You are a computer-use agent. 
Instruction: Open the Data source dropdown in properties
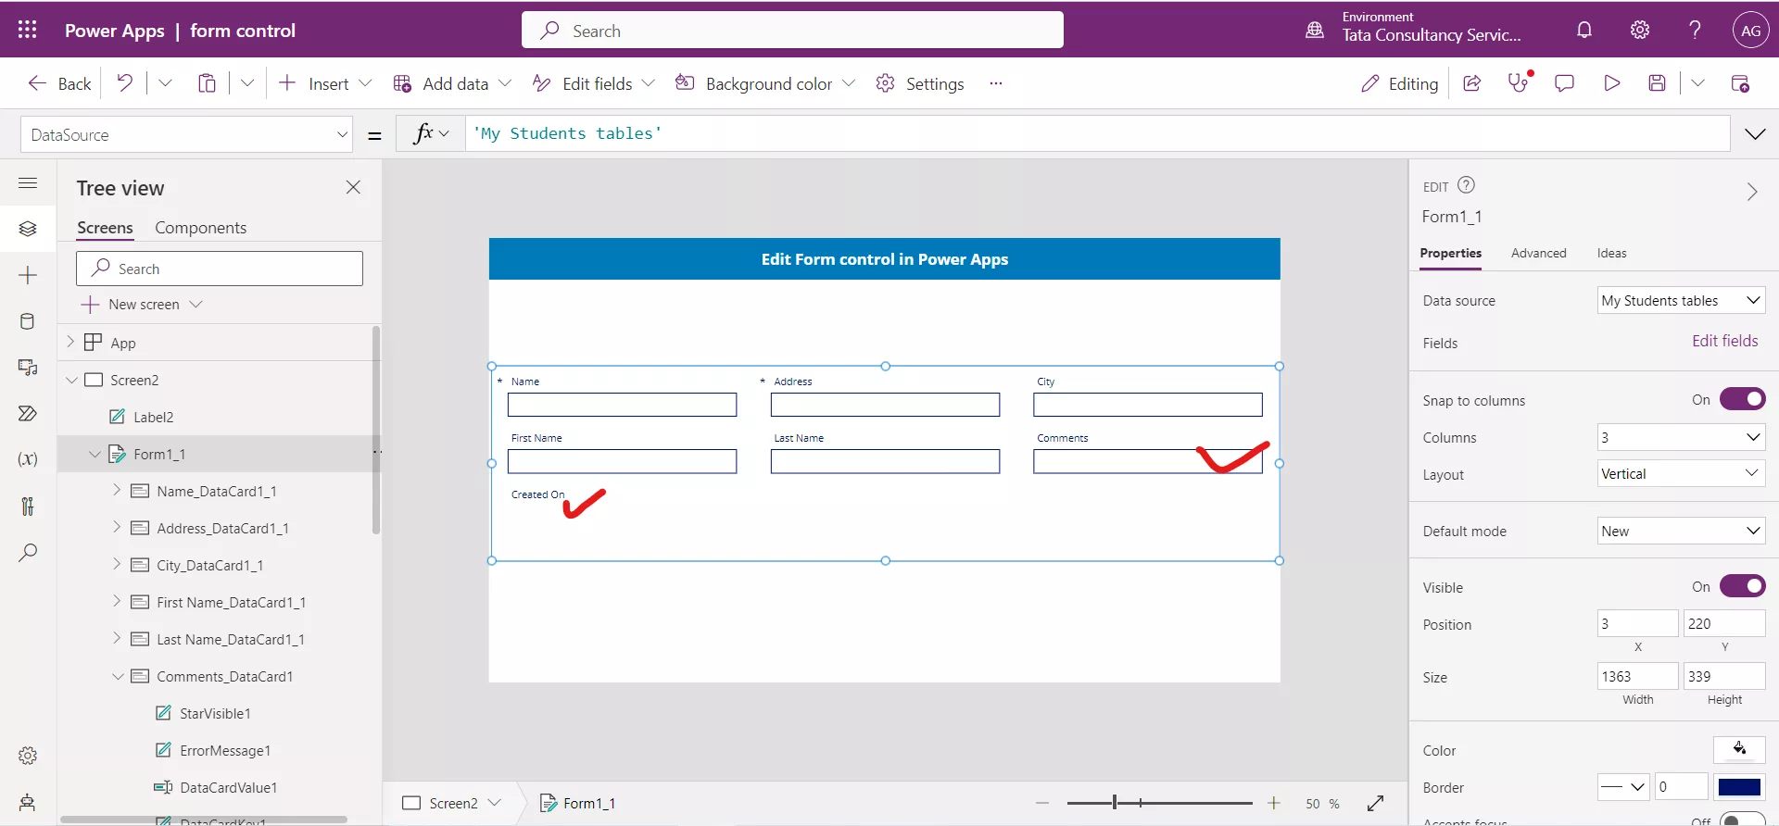(1681, 300)
